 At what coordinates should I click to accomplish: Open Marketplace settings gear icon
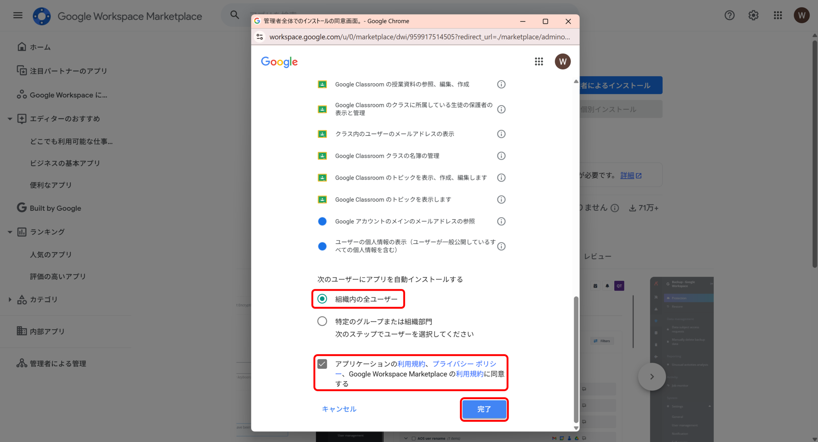(753, 15)
